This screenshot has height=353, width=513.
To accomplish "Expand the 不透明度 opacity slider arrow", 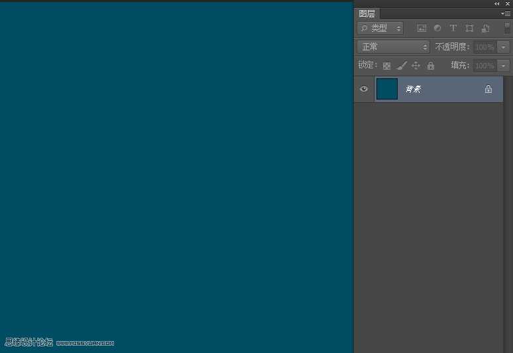I will pos(504,47).
